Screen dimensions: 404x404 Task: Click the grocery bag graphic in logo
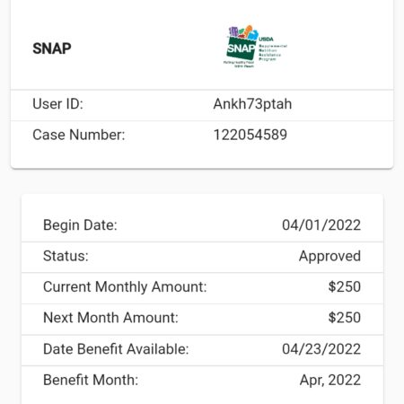tap(242, 43)
